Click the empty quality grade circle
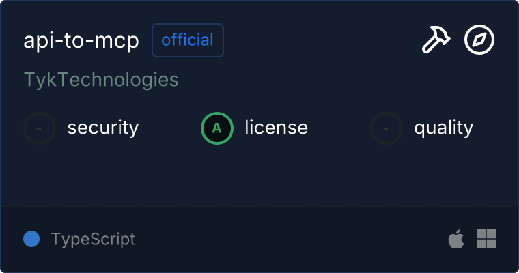Viewport: 519px width, 273px height. (387, 128)
